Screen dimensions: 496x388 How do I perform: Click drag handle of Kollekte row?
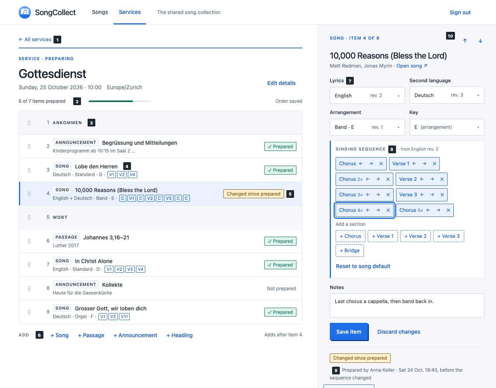pos(29,288)
